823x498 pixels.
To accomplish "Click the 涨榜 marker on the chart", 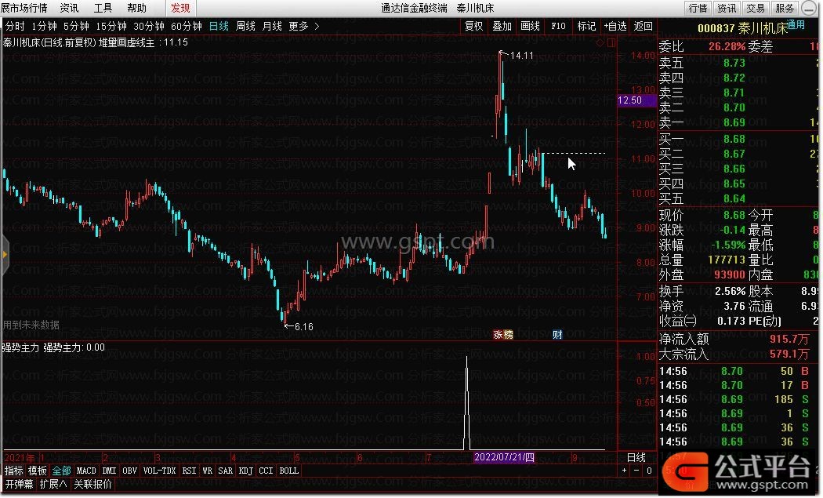I will pos(503,335).
